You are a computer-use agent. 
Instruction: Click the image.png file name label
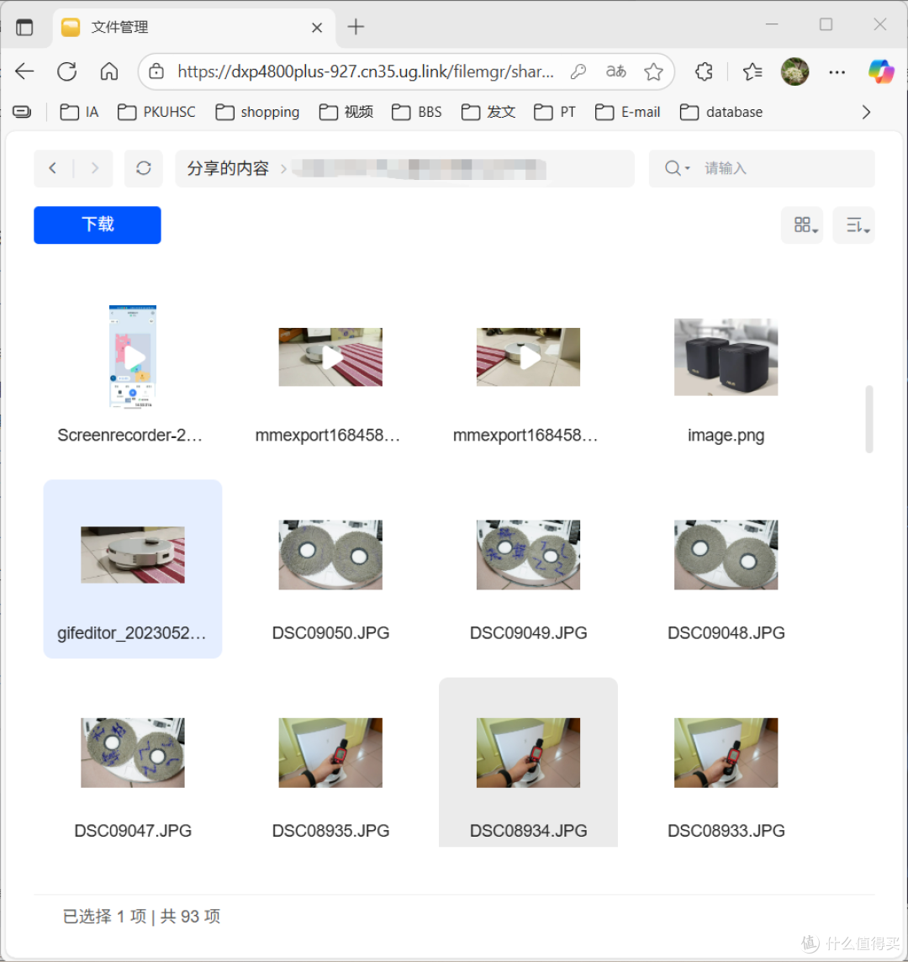tap(726, 436)
